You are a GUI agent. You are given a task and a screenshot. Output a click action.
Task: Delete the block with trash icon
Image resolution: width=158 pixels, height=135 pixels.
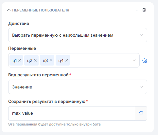(x=144, y=10)
